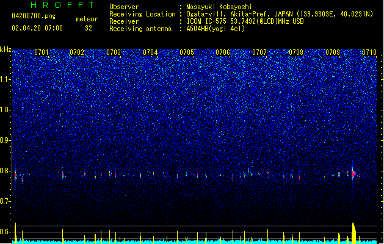
Task: Click the 0.9 kHz axis label
Action: [x=5, y=140]
